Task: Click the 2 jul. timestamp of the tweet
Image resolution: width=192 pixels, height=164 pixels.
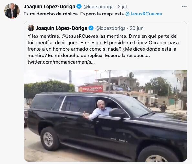Action: click(123, 7)
